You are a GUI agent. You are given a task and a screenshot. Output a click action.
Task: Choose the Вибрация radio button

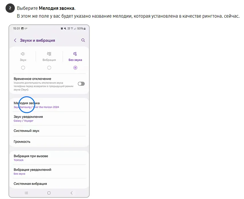[x=49, y=68]
